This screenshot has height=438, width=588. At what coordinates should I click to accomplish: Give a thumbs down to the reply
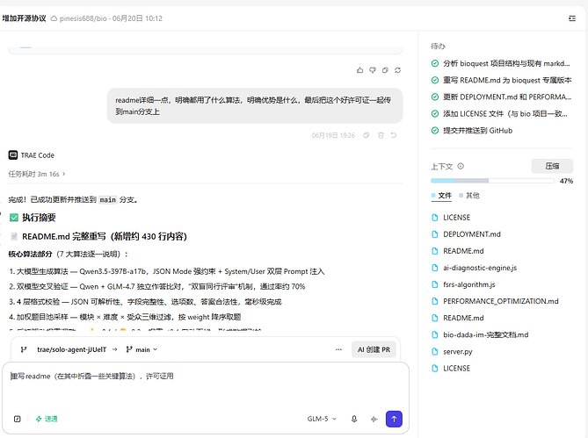click(373, 70)
